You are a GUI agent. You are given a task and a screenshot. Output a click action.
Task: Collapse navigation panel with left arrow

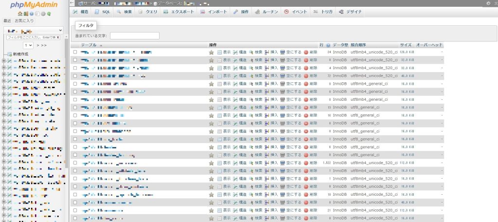pos(72,3)
